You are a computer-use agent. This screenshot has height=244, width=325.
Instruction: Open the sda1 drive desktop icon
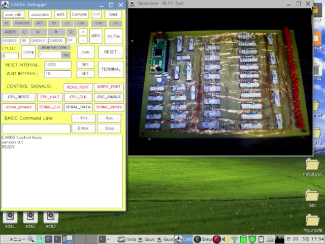click(10, 220)
